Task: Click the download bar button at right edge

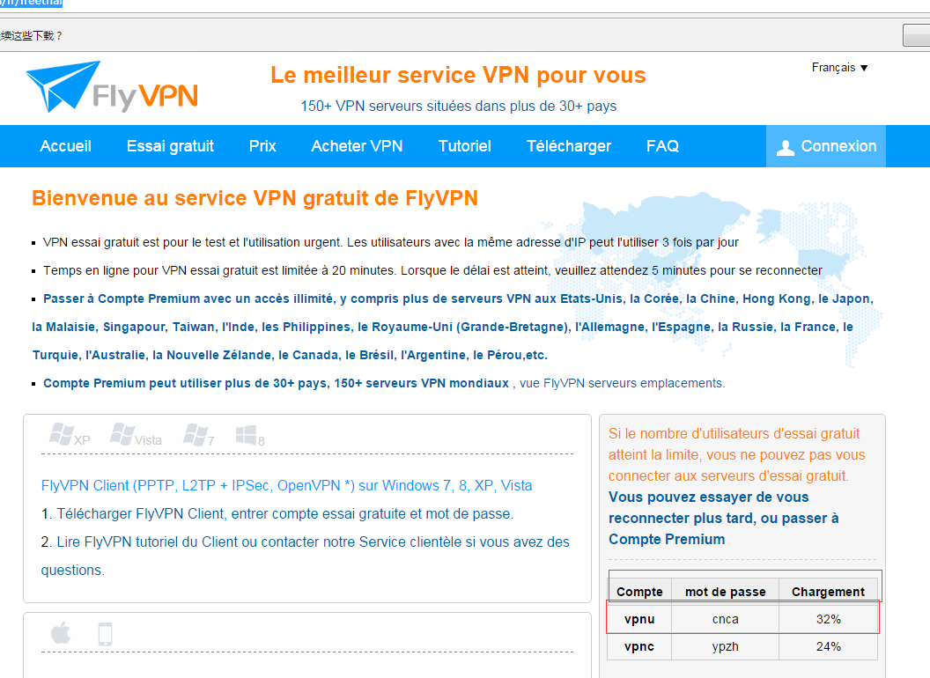Action: 917,35
